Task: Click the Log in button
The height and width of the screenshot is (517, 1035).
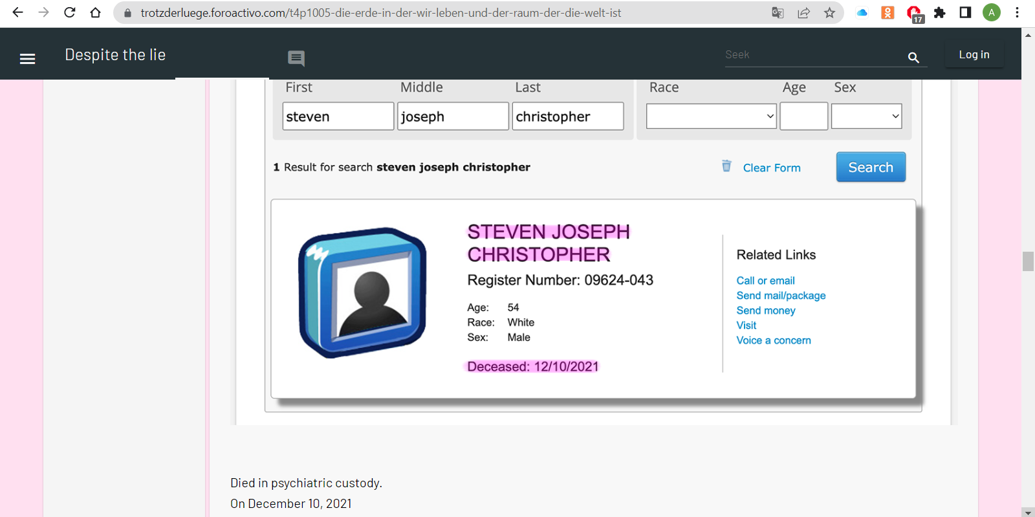Action: [974, 55]
